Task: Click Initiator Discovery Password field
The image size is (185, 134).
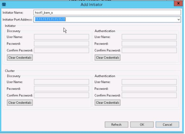Action: pos(61,44)
